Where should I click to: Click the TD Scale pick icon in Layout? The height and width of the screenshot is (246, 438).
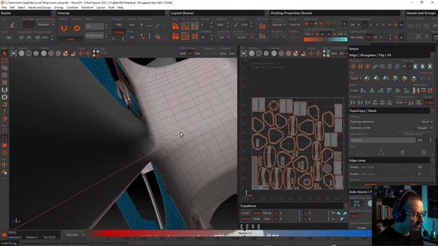point(262,26)
